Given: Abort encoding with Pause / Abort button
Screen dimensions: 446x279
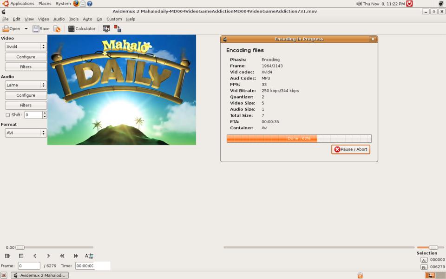Looking at the screenshot, I should pos(351,149).
